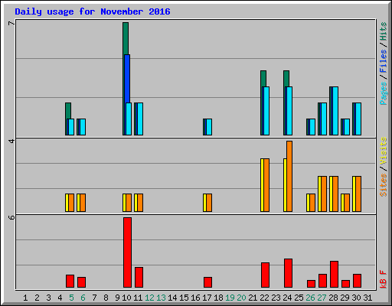Click the green day label '19'
Screen dimensions: 392x306
pos(230,298)
